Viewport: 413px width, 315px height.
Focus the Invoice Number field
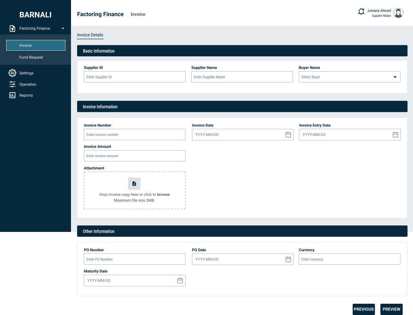coord(135,135)
